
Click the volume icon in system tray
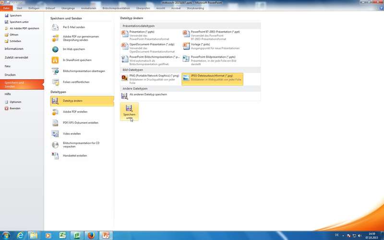(x=360, y=236)
